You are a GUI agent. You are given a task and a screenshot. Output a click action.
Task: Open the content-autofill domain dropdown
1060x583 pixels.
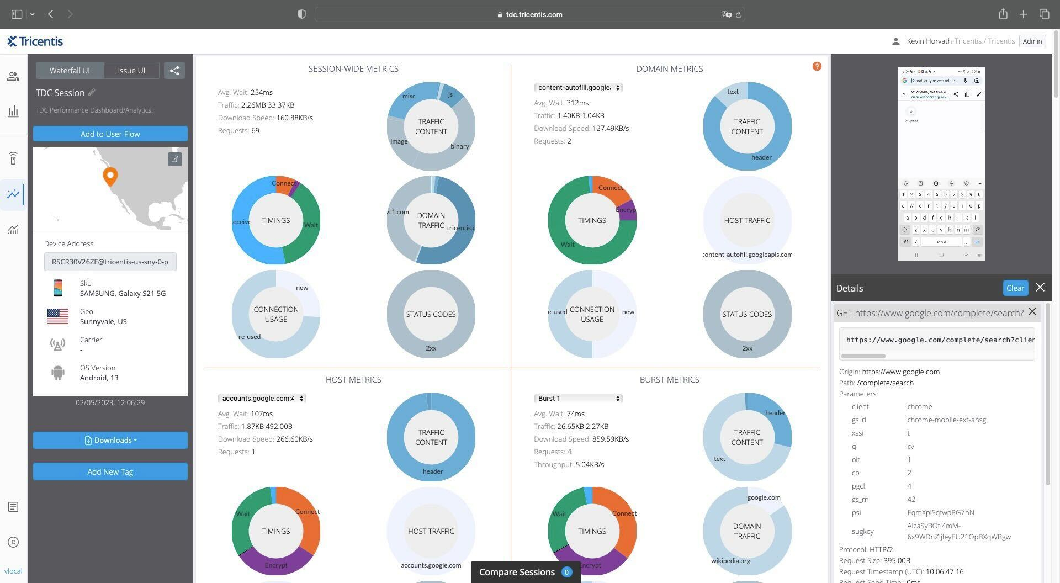(x=578, y=88)
